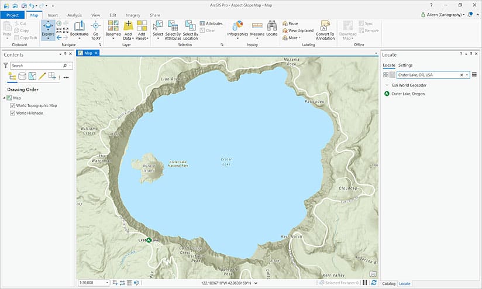
Task: Expand More labeling options
Action: [x=291, y=38]
